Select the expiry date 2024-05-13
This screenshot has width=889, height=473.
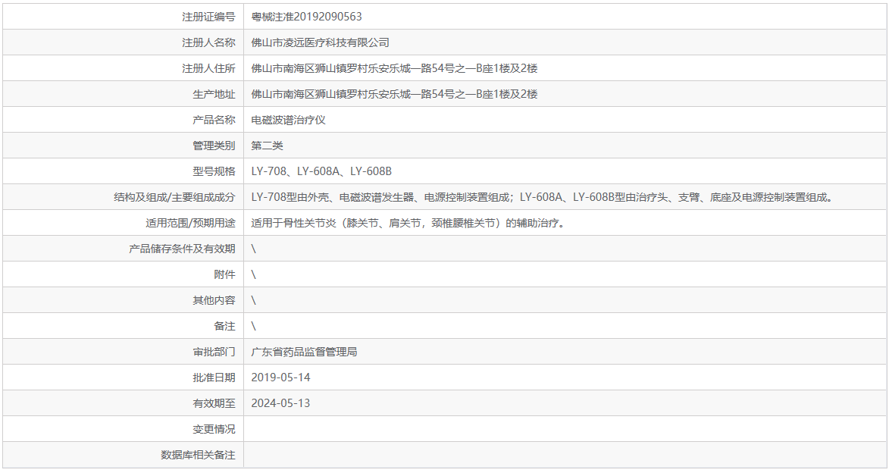point(283,403)
